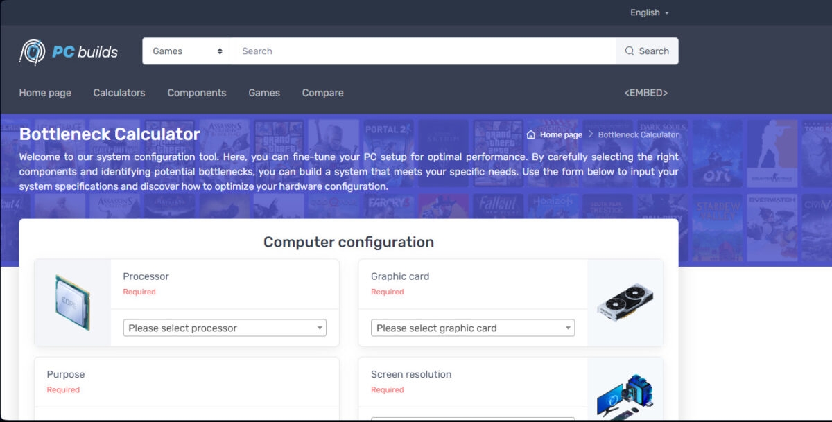Select the Games navigation item
Image resolution: width=832 pixels, height=422 pixels.
tap(264, 93)
